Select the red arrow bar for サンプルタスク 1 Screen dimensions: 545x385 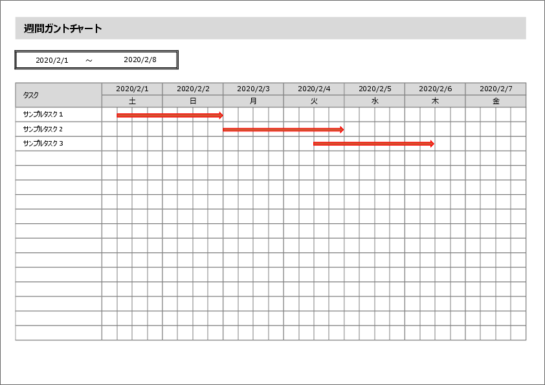point(170,115)
